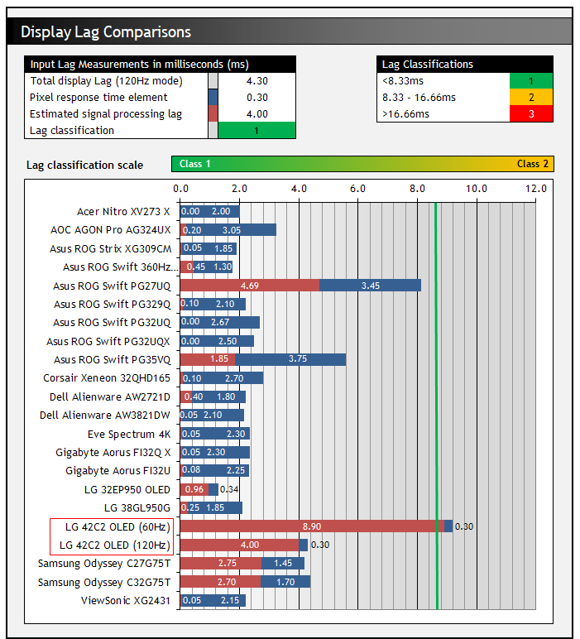Click the red 8.90 bar segment
Viewport: 580px width, 639px height.
[311, 526]
